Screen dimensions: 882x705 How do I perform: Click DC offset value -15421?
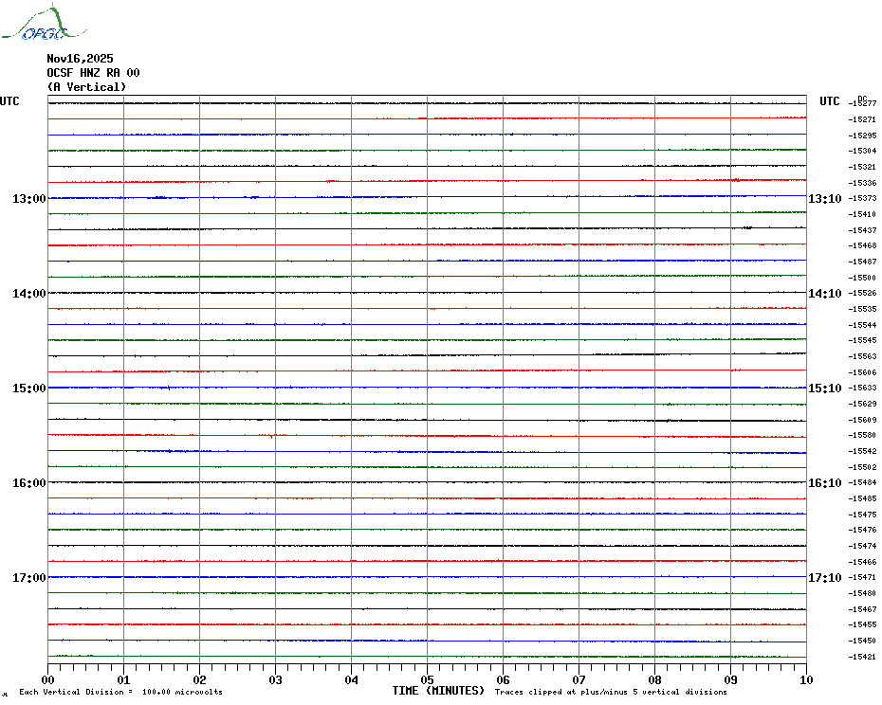coord(862,657)
